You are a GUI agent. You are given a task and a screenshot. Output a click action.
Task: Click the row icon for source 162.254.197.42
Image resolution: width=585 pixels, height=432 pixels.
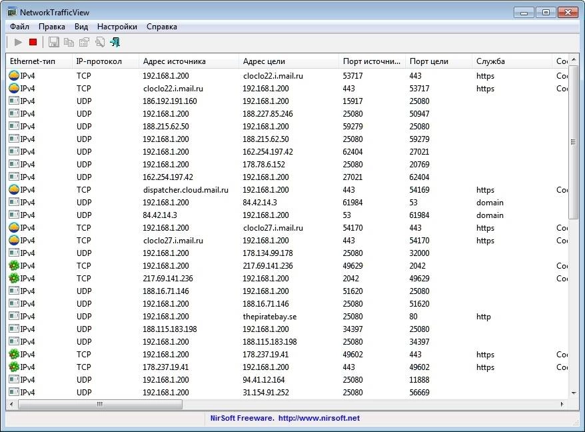14,177
